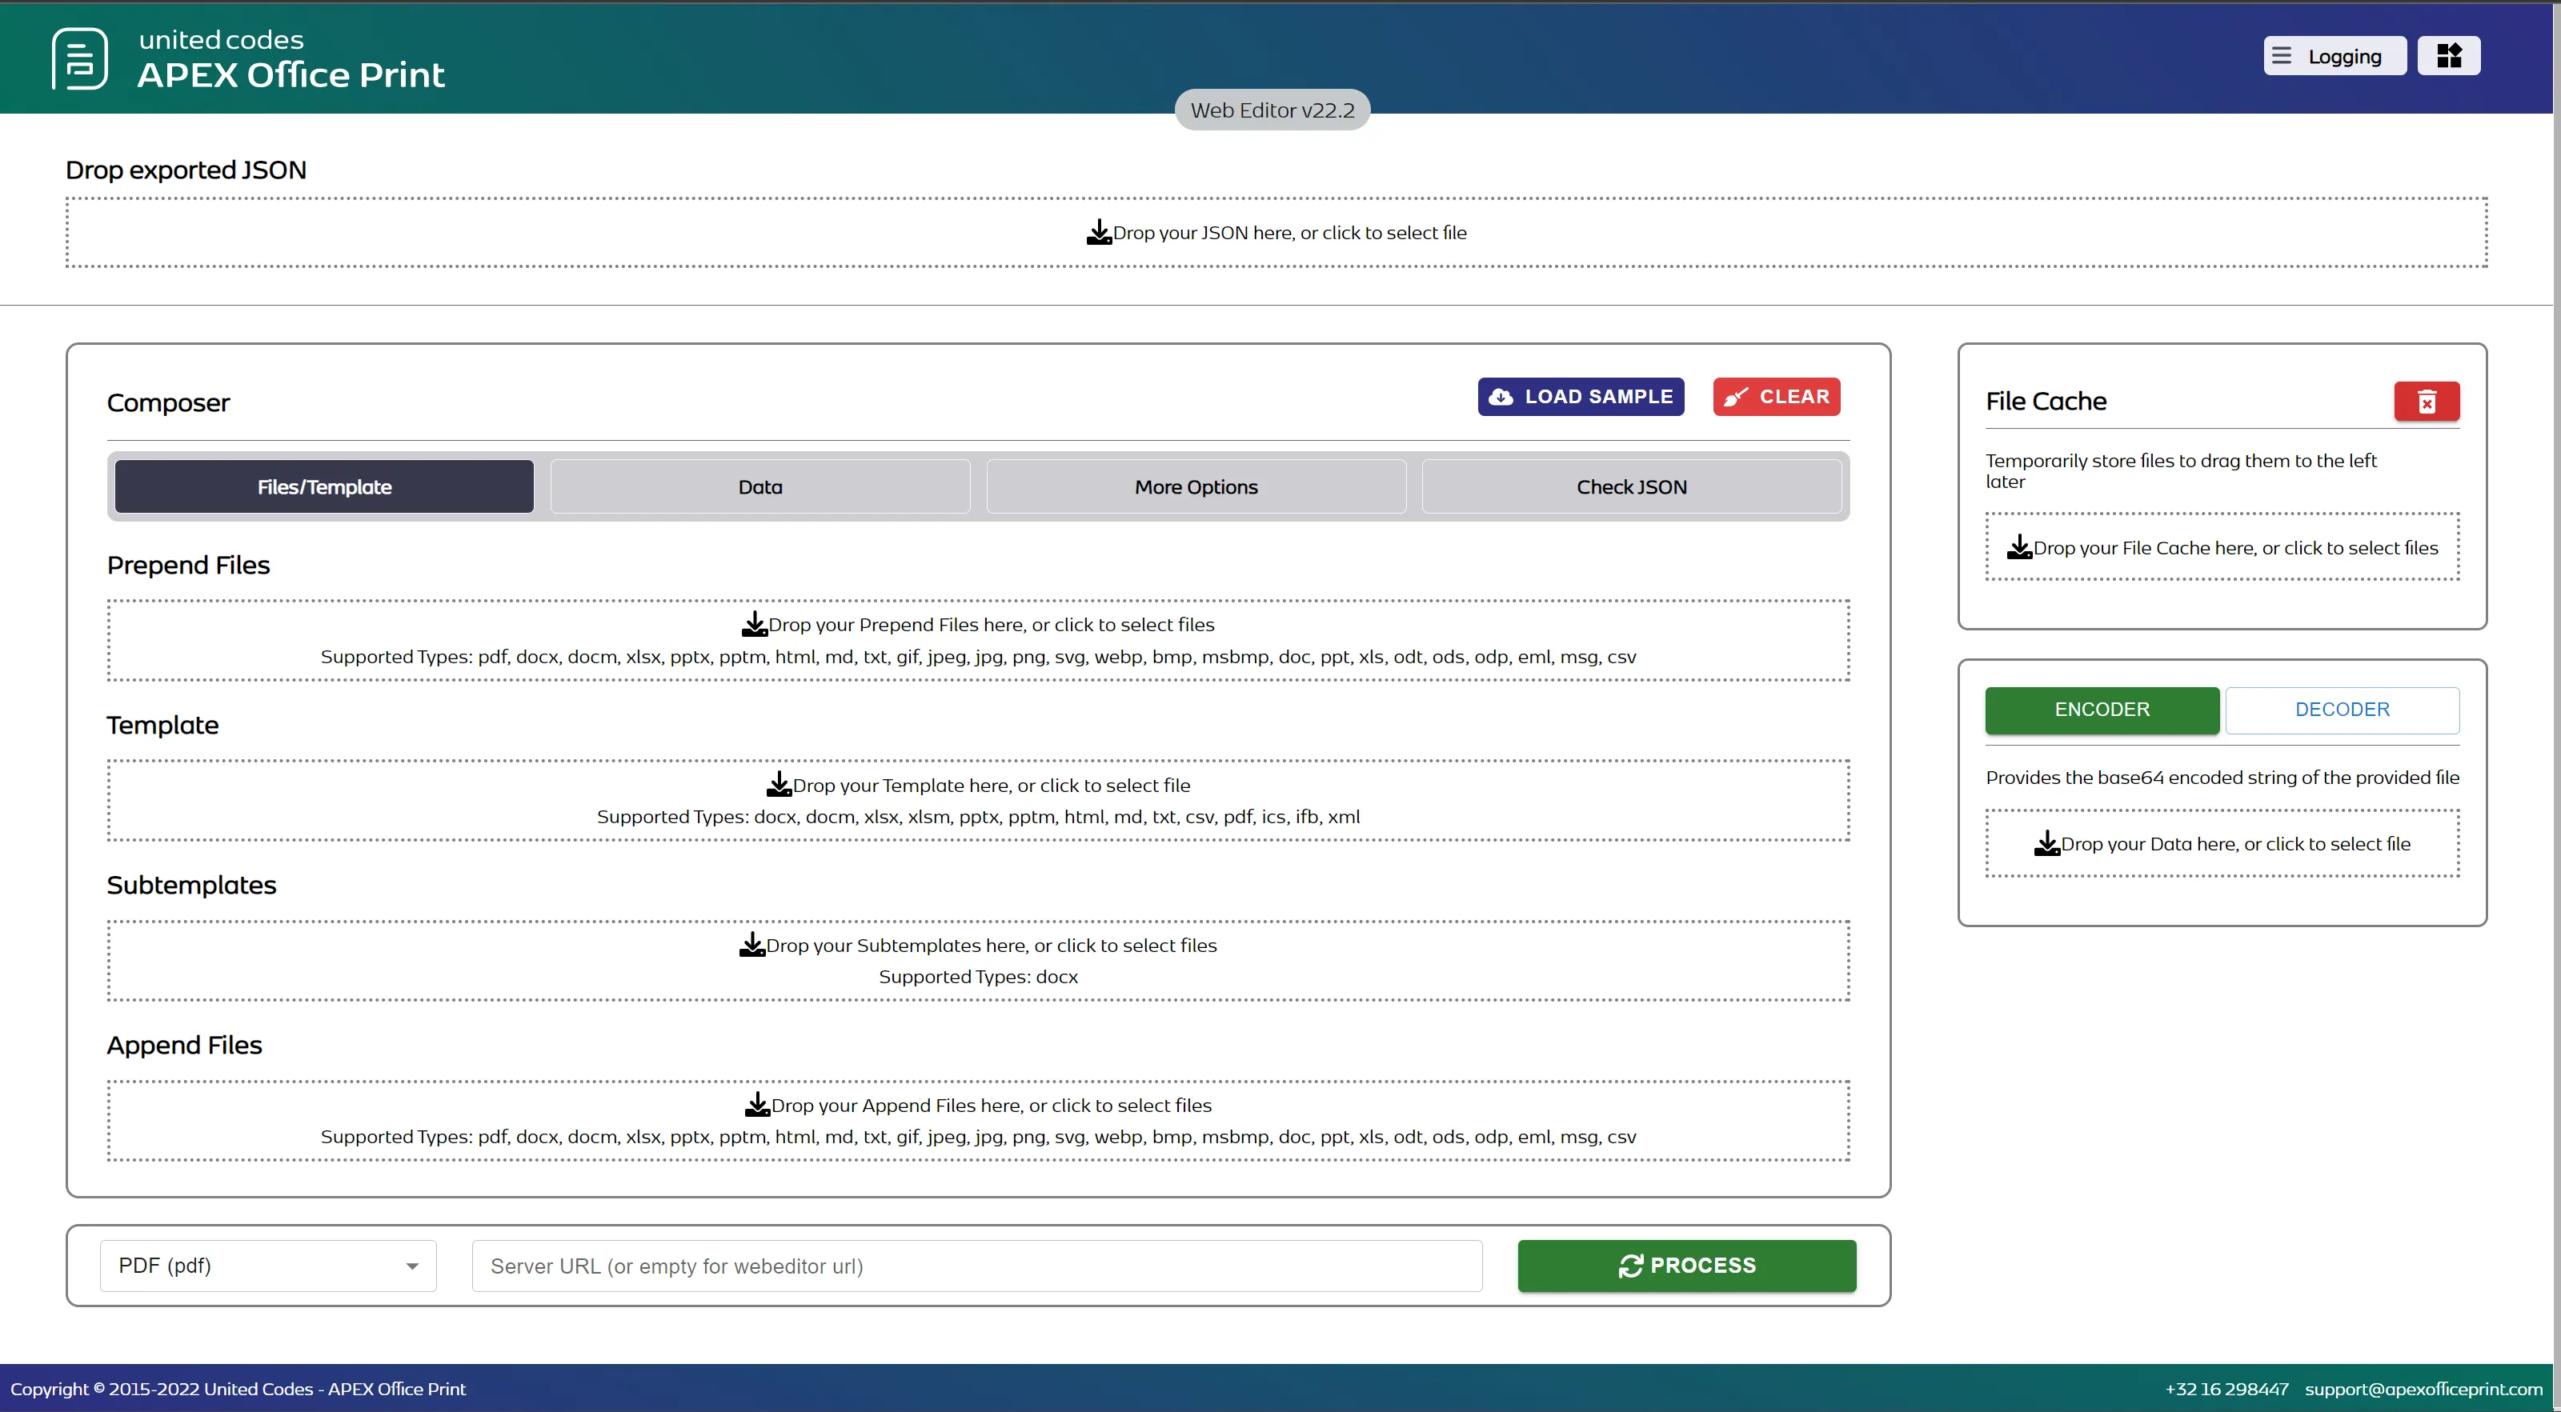Click the Template drop zone download icon
This screenshot has height=1412, width=2561.
coord(780,785)
